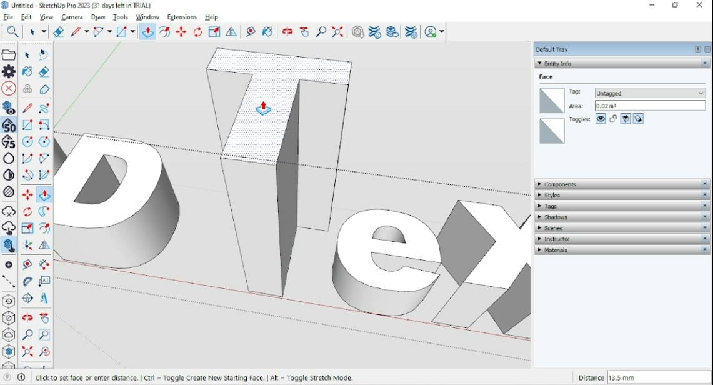Select the Offset tool in top toolbar

164,32
